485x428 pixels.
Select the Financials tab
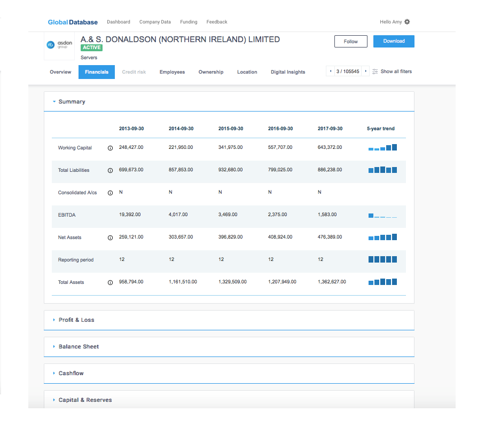(x=97, y=72)
